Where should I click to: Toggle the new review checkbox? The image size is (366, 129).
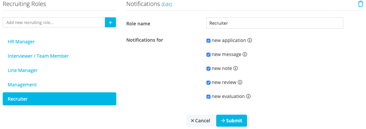208,83
